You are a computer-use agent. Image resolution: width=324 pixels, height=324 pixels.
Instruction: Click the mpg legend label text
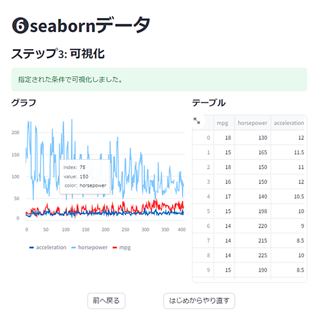(x=125, y=248)
